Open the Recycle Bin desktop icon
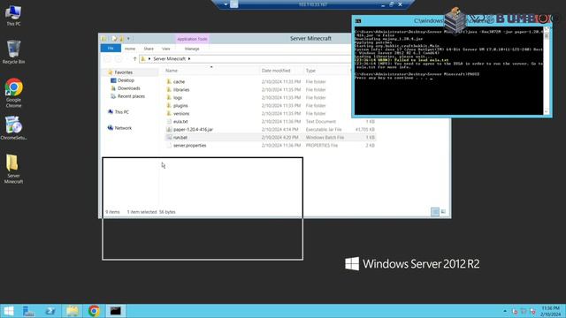This screenshot has height=318, width=566. point(13,52)
